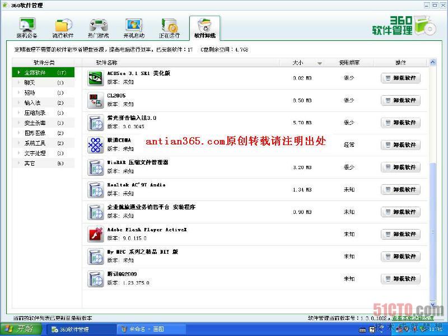Click the 经常 usage frequency value

tap(349, 145)
